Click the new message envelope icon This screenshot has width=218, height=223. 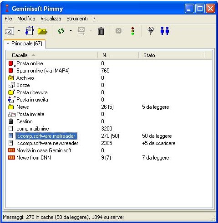click(x=10, y=31)
